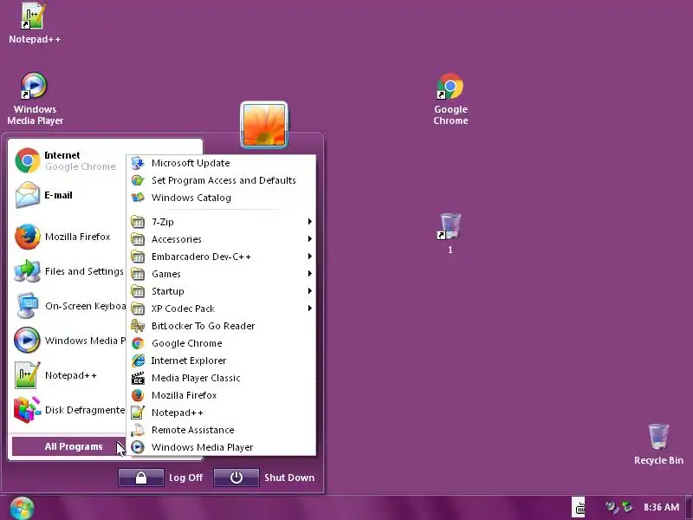Open the Notepad++ desktop shortcut icon
693x520 pixels.
click(34, 16)
